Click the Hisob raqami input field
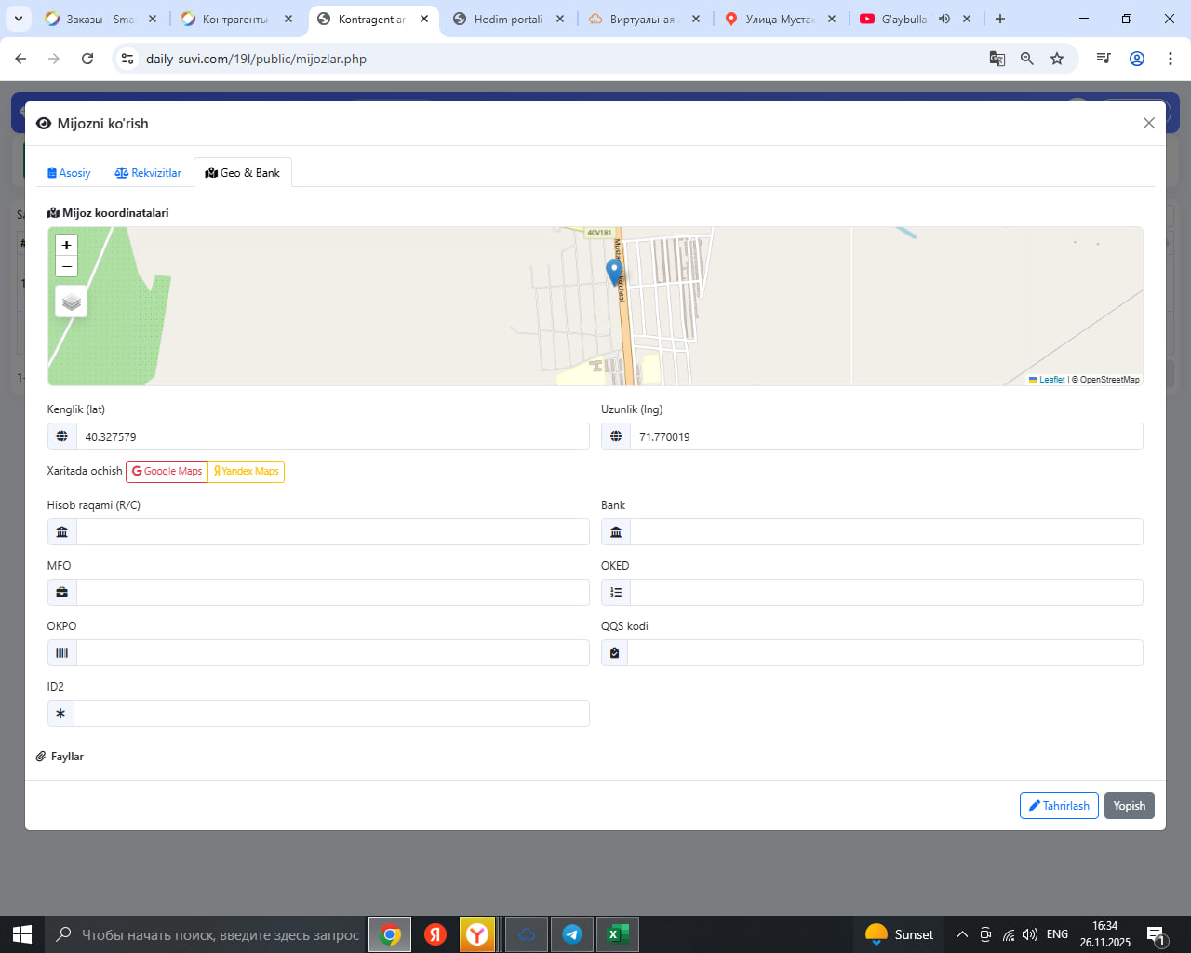The height and width of the screenshot is (953, 1191). pyautogui.click(x=332, y=532)
